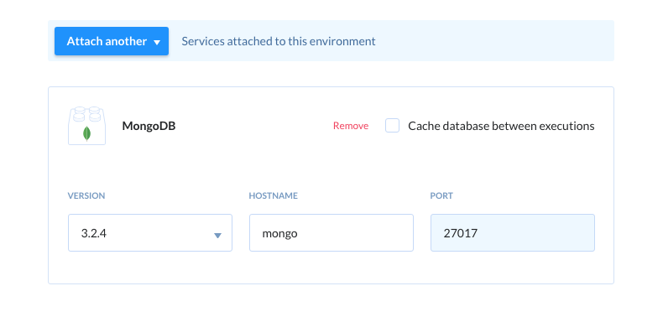The image size is (663, 312).
Task: Click the PORT field label
Action: click(441, 195)
